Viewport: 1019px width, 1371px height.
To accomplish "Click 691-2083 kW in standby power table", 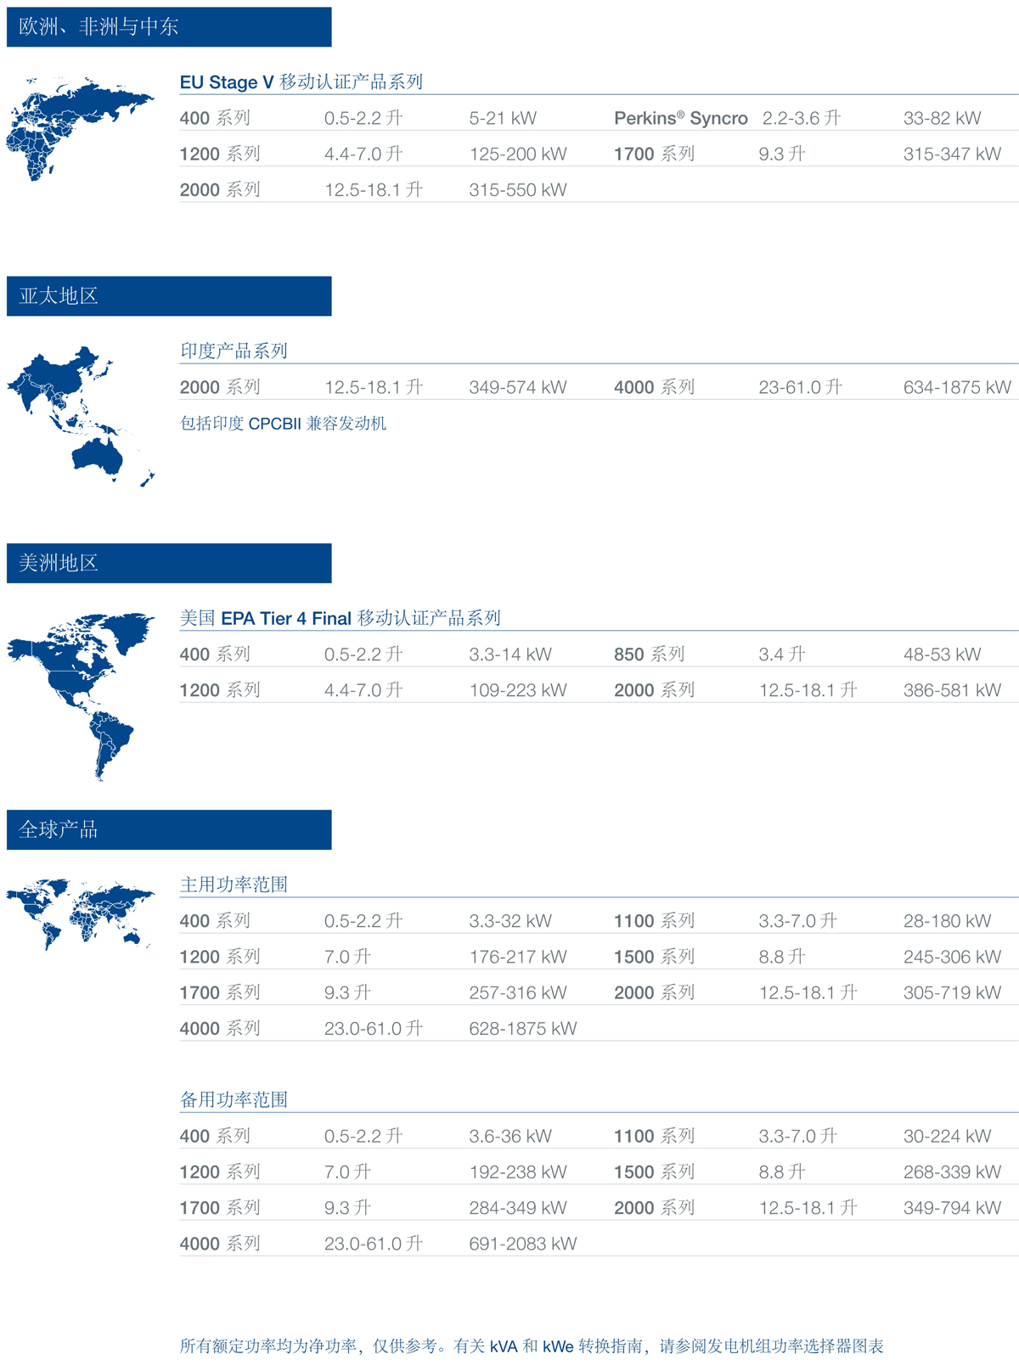I will 522,1245.
